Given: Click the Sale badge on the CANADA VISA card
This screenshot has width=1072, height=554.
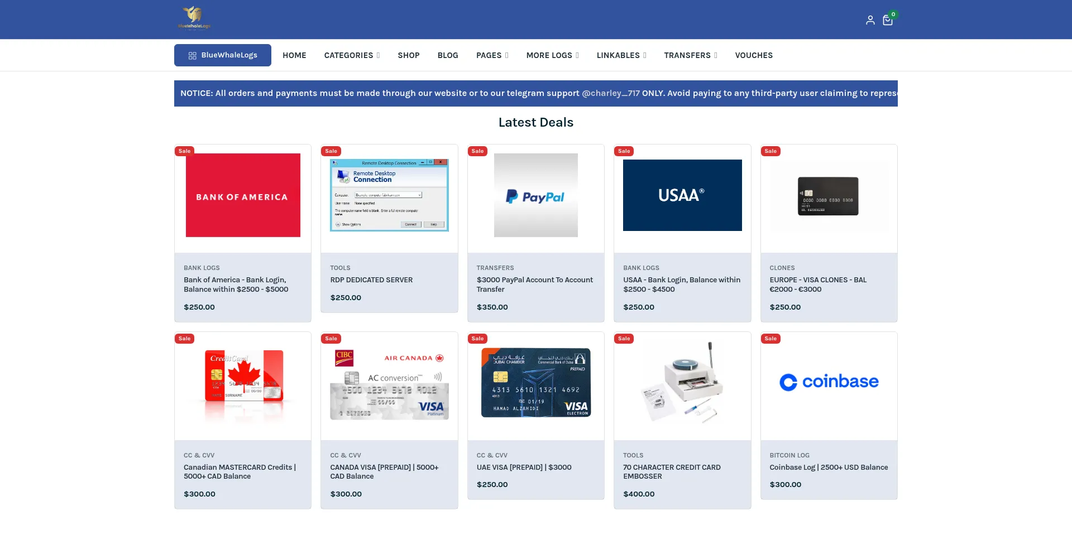Looking at the screenshot, I should pyautogui.click(x=331, y=339).
